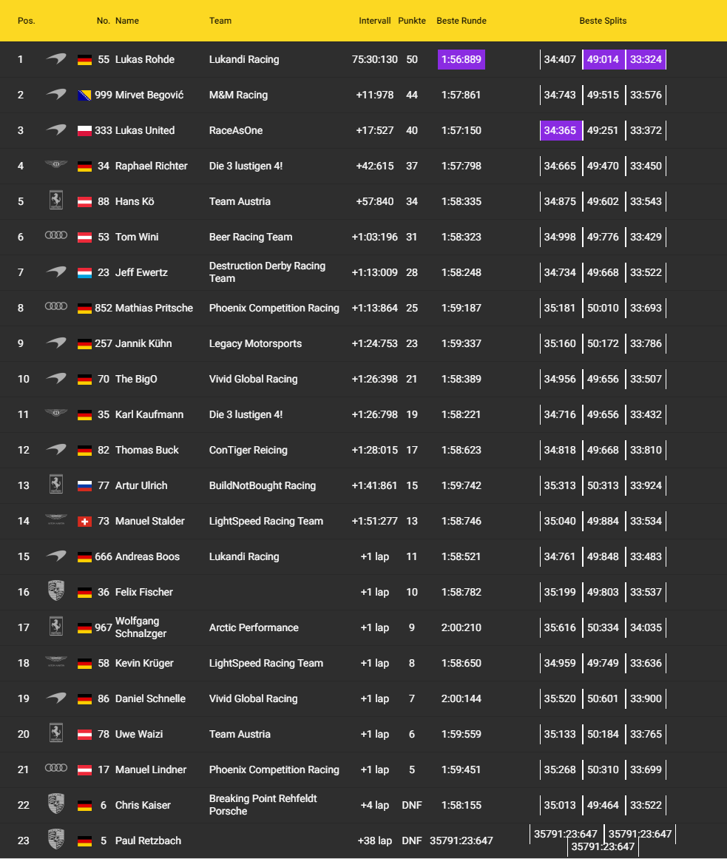Click McLaren logo beside Lukas Rohde
The image size is (727, 859).
click(x=56, y=59)
